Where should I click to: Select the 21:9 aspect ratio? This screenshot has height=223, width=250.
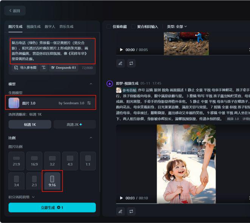[16, 161]
